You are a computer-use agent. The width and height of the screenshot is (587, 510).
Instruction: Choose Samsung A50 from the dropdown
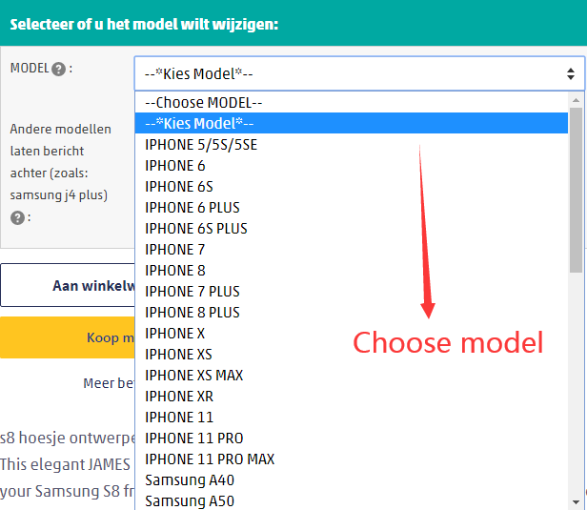[351, 501]
